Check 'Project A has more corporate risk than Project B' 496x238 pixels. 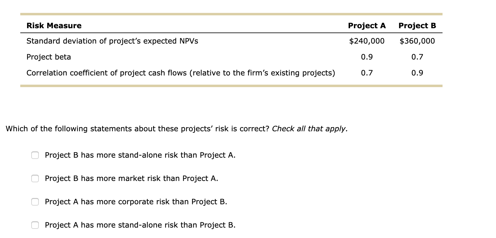click(x=35, y=202)
